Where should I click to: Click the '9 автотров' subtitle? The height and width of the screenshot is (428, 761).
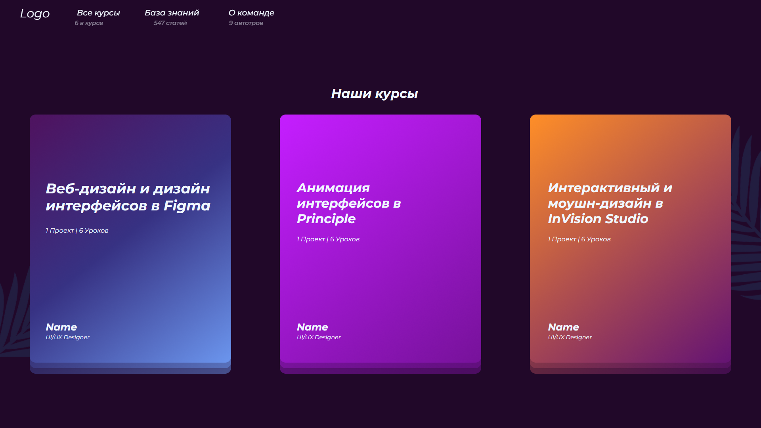[x=246, y=23]
